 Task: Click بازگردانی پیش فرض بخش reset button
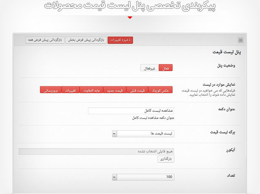[86, 40]
